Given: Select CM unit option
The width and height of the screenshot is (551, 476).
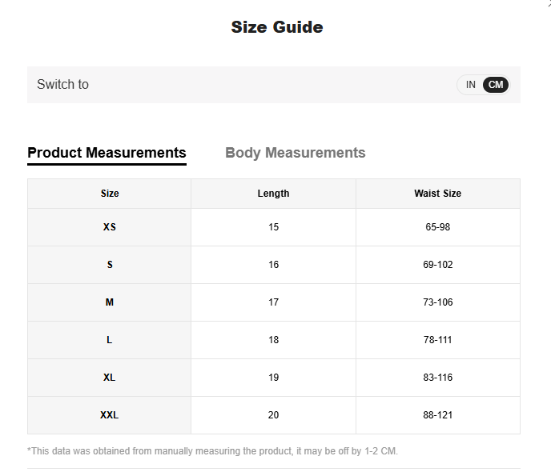Looking at the screenshot, I should tap(496, 85).
